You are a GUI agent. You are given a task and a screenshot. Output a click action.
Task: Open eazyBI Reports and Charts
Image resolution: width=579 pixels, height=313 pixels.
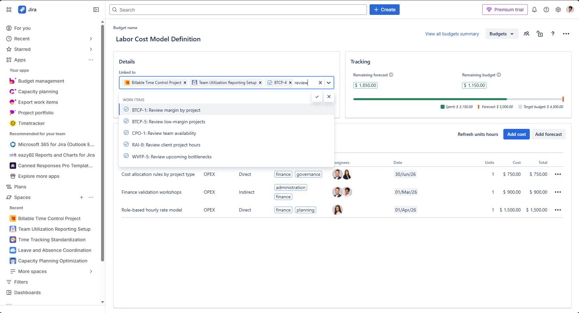52,155
